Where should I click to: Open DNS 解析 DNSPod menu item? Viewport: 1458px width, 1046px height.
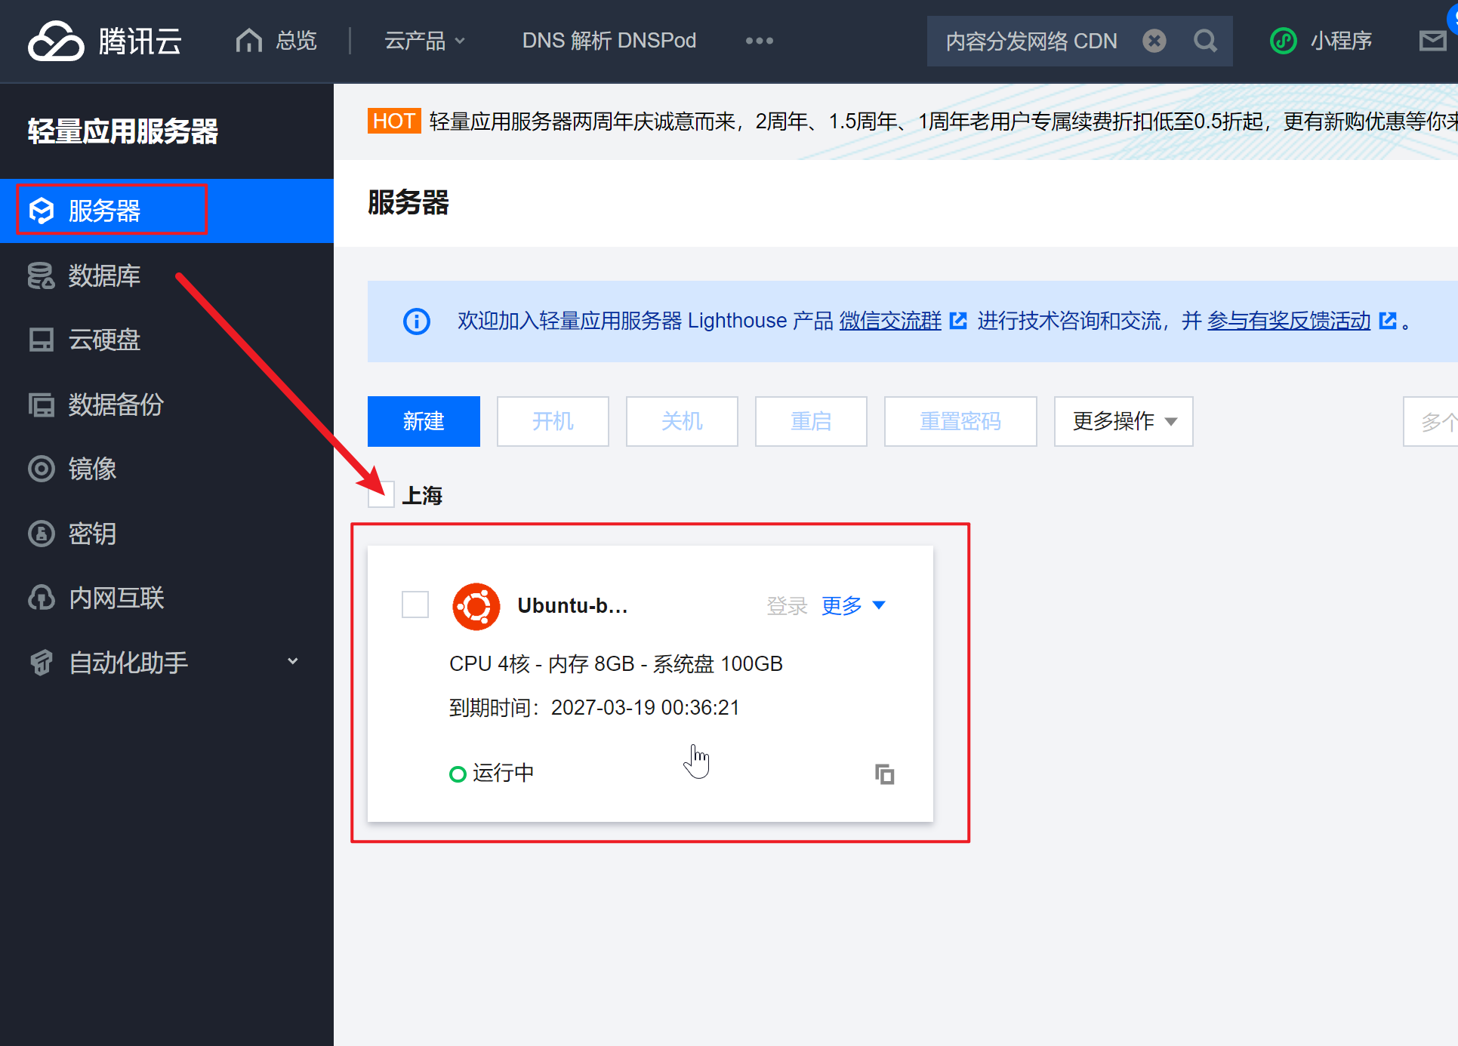coord(609,41)
